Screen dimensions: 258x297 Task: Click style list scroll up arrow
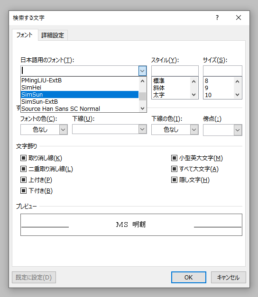(x=193, y=81)
